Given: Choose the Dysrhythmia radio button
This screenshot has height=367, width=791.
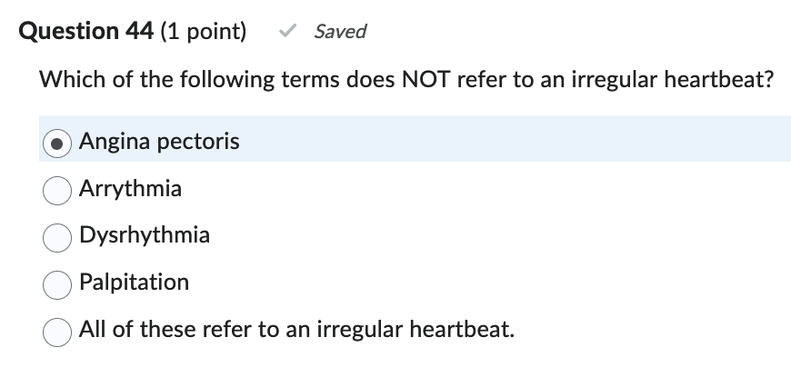Looking at the screenshot, I should pyautogui.click(x=58, y=236).
